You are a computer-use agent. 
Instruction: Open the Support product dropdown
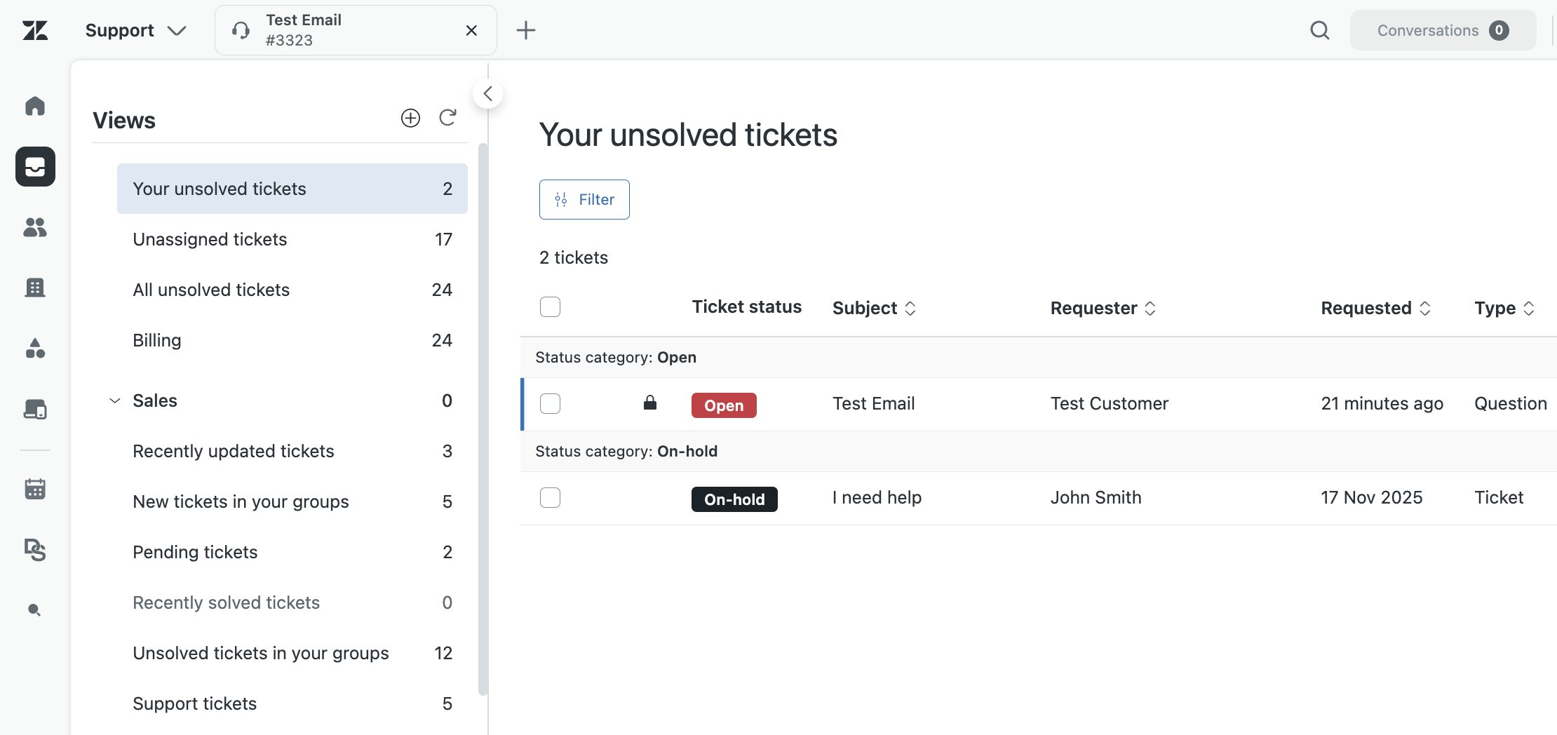[137, 30]
